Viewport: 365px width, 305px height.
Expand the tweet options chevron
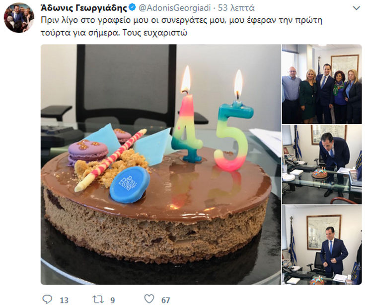click(x=357, y=8)
